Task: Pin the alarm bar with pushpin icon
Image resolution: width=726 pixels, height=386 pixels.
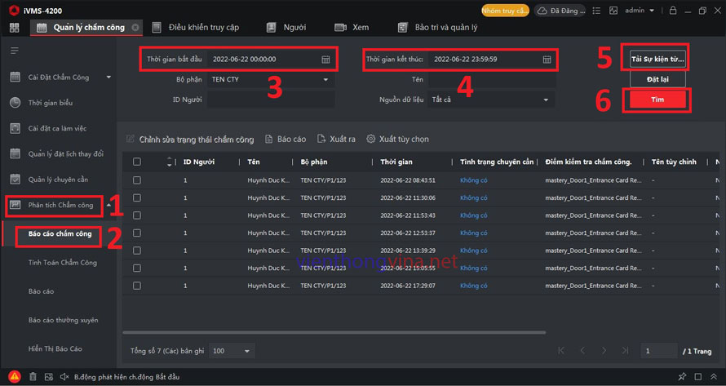Action: tap(682, 377)
